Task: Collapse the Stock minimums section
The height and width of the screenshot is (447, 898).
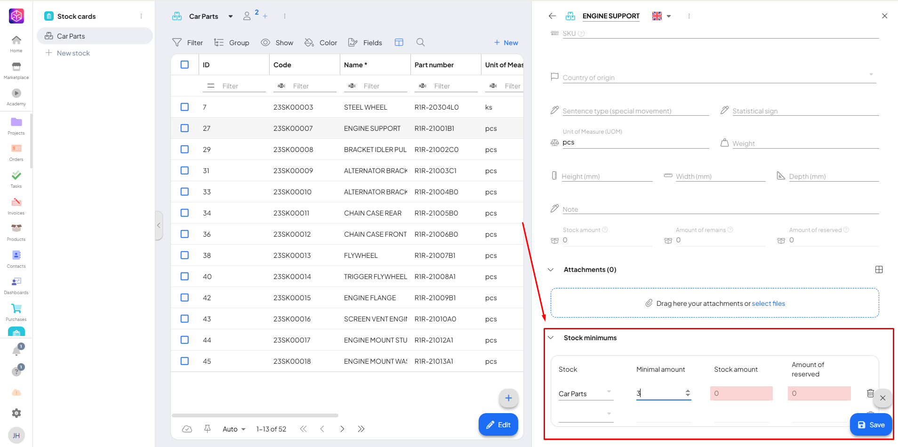Action: (x=551, y=338)
